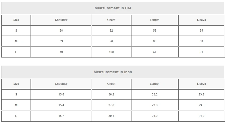226x123 pixels.
Task: Select the CM sleeve value 61 for size L
Action: click(201, 52)
